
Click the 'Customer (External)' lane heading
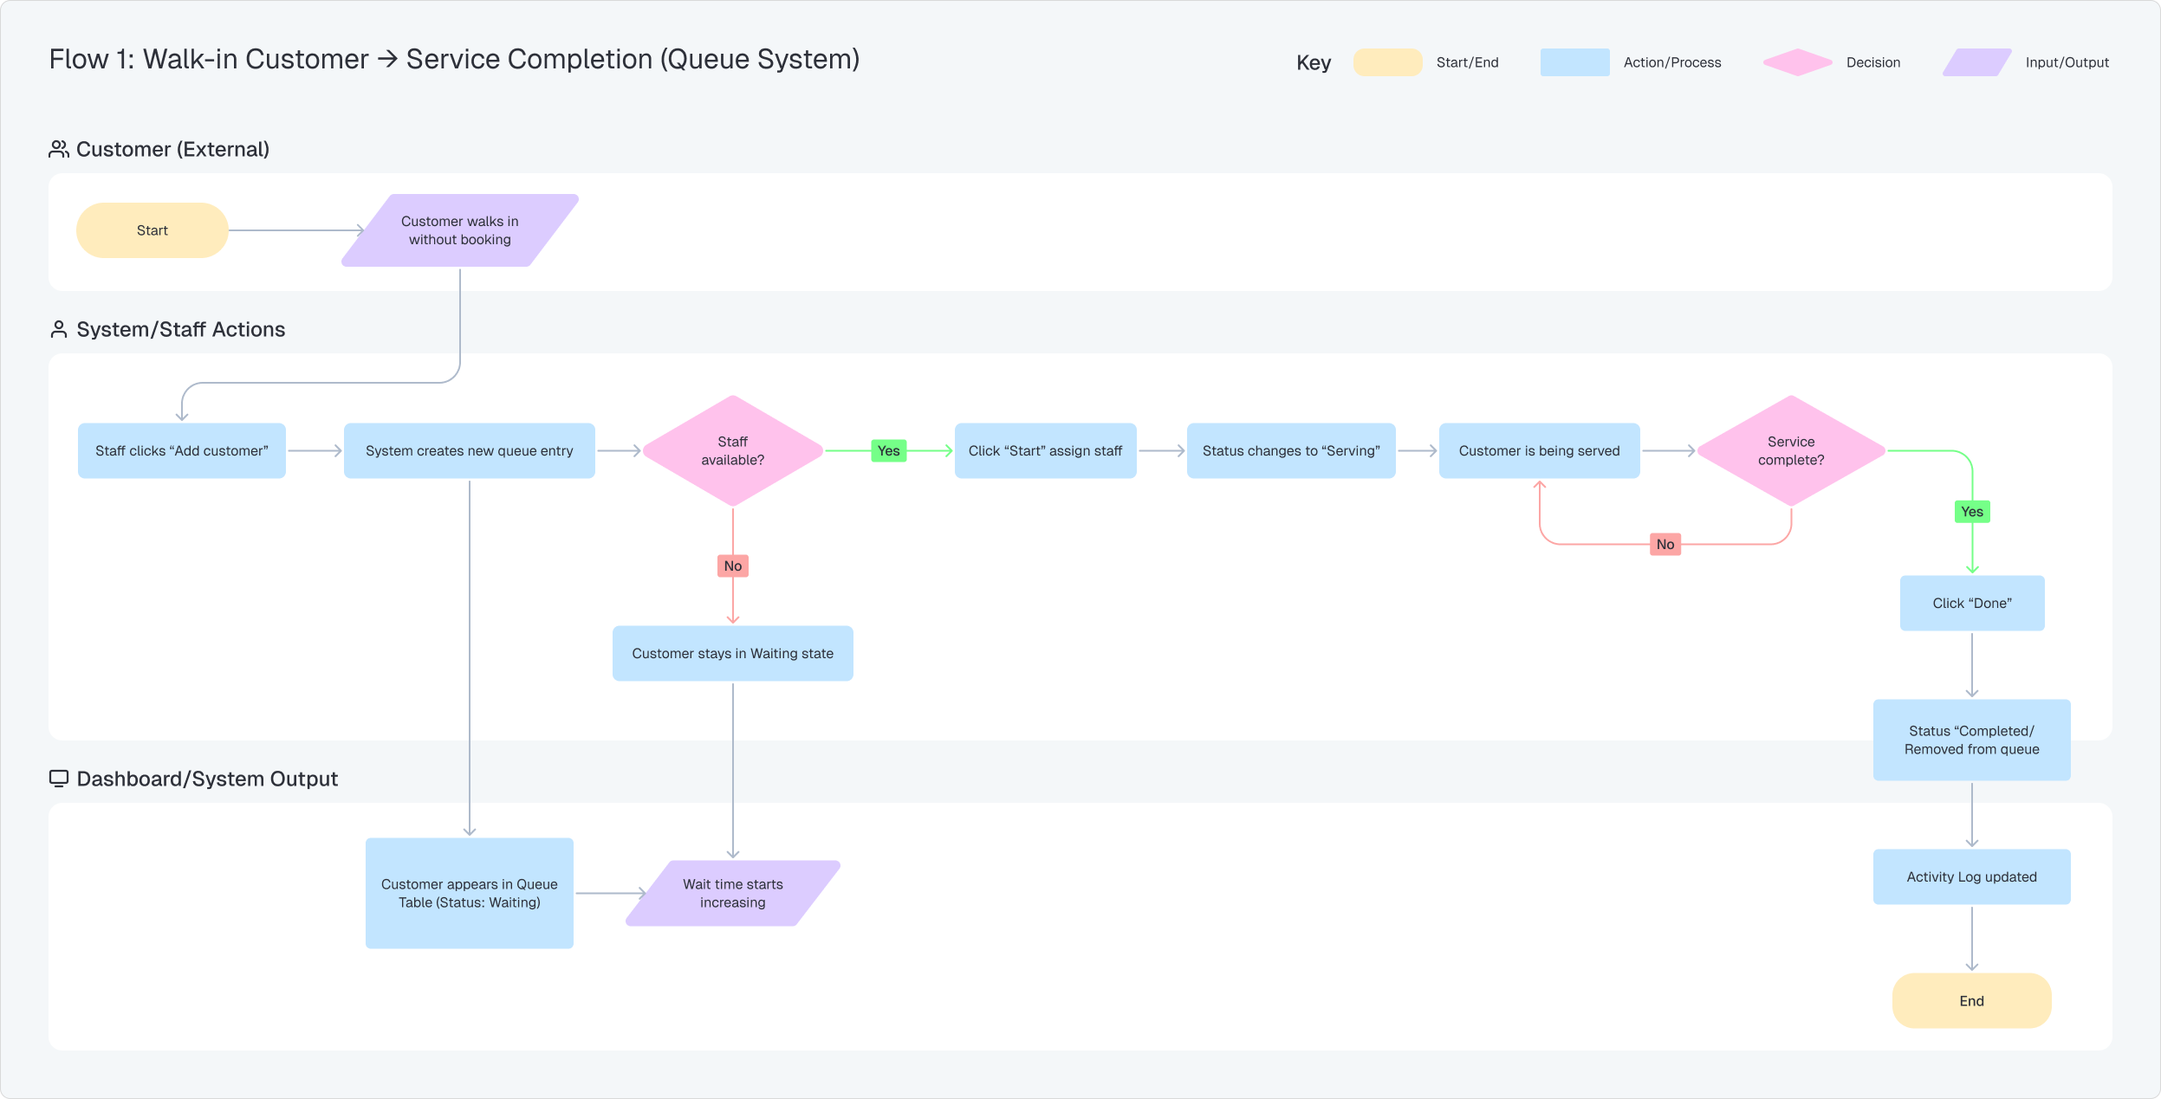[172, 150]
